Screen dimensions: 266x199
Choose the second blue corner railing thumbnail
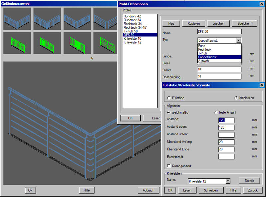[47, 19]
